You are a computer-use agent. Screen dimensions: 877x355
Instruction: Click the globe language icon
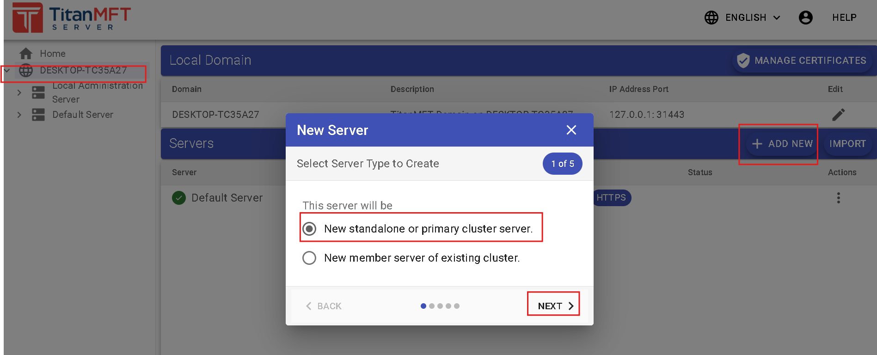tap(711, 18)
